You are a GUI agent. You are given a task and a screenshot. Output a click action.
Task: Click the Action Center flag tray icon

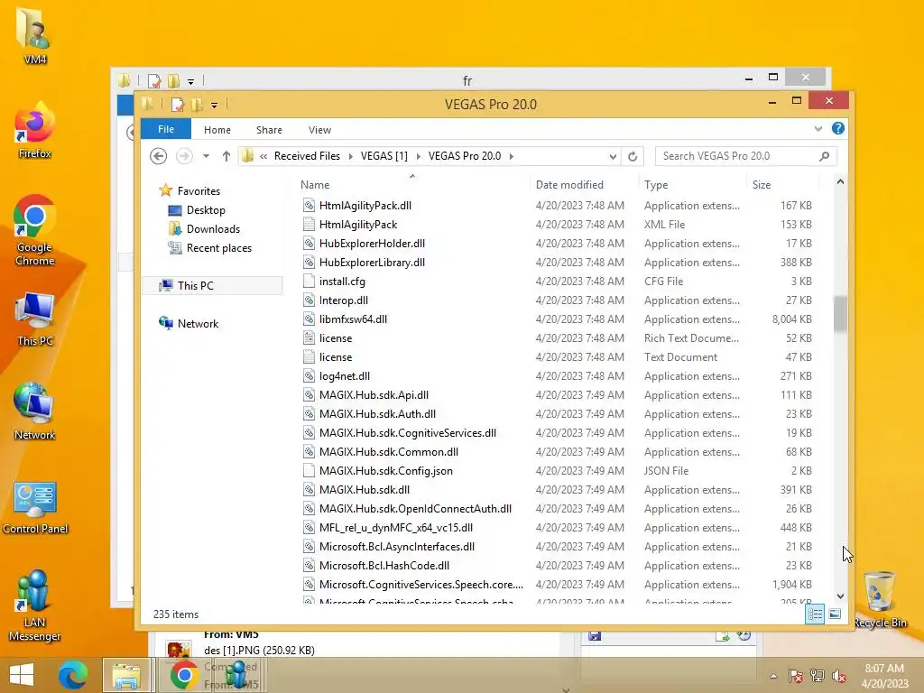796,676
